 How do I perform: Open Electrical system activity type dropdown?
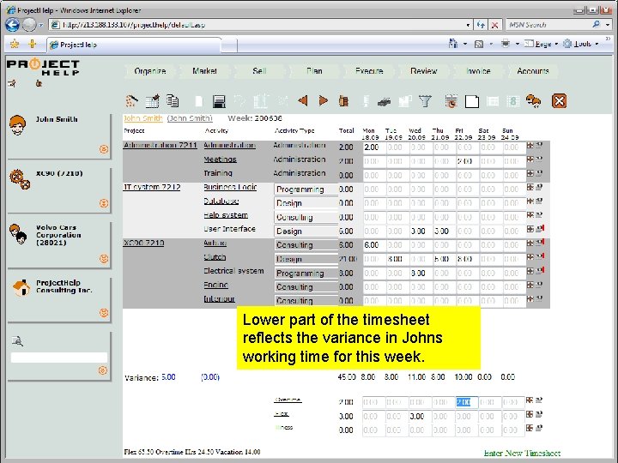[x=306, y=274]
